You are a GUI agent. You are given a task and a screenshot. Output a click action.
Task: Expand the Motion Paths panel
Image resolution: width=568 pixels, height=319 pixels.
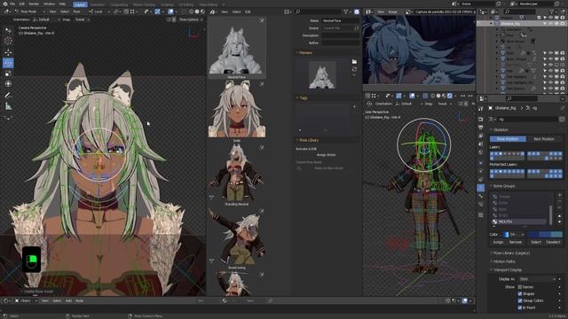click(x=503, y=261)
